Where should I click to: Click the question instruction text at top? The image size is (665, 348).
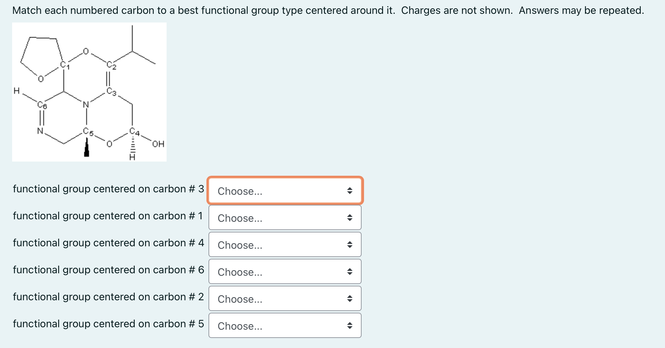tap(328, 10)
